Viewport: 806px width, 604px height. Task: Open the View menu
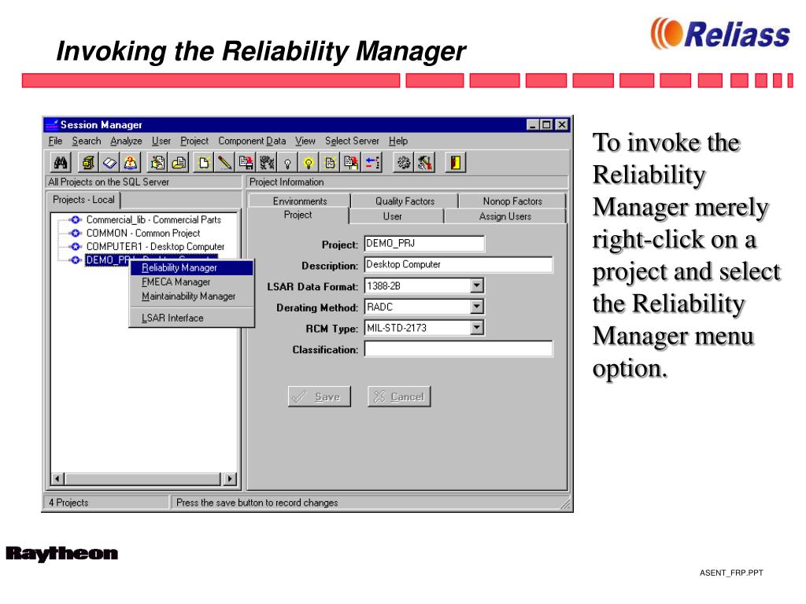305,141
